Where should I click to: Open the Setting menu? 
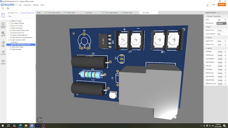click(36, 5)
